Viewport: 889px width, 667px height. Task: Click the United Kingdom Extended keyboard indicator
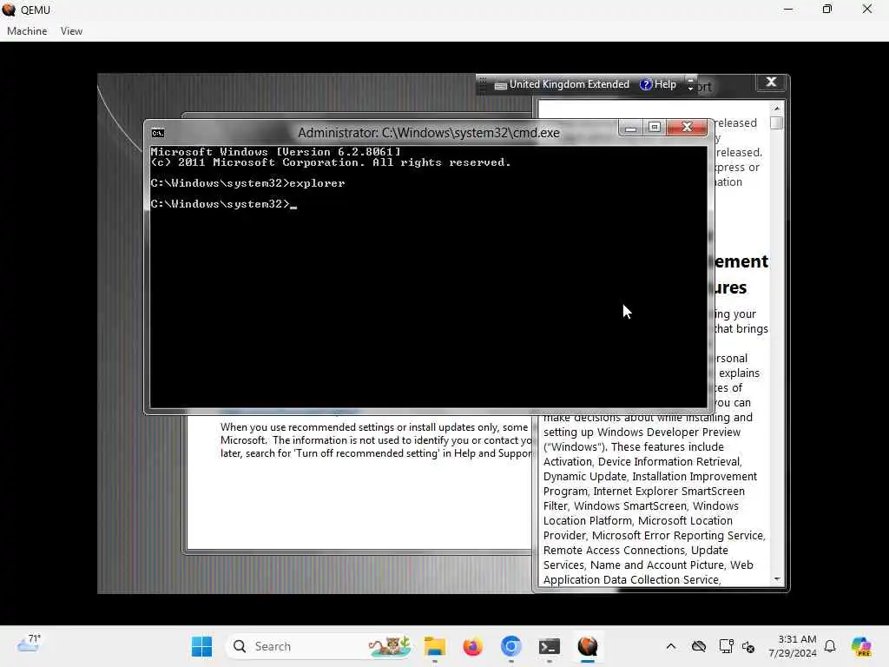point(569,84)
